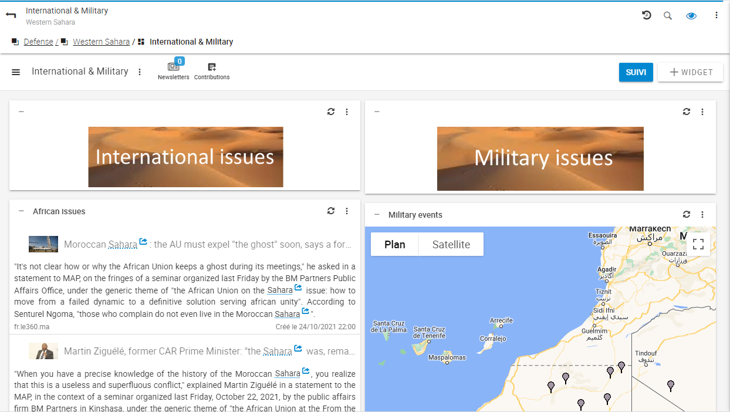Click the Arrecife label on the map
Screen dimensions: 730x412
pyautogui.click(x=501, y=320)
